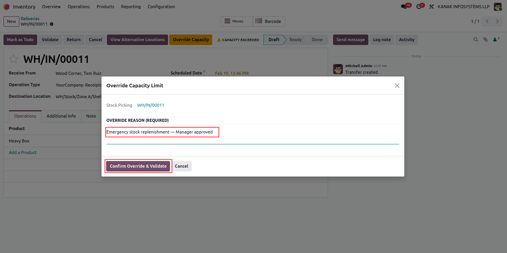Click the debug tools wrench icon

431,7
